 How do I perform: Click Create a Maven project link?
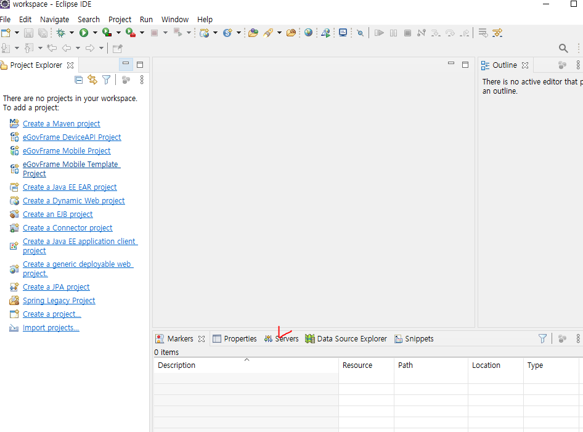click(62, 123)
